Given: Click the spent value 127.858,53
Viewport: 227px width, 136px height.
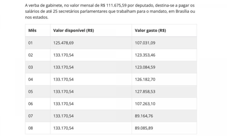Looking at the screenshot, I should coord(145,92).
